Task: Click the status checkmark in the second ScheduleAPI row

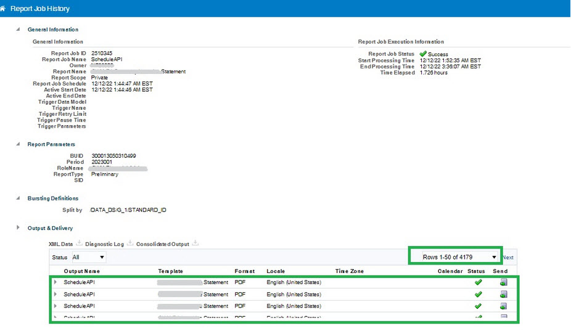Action: tap(478, 294)
